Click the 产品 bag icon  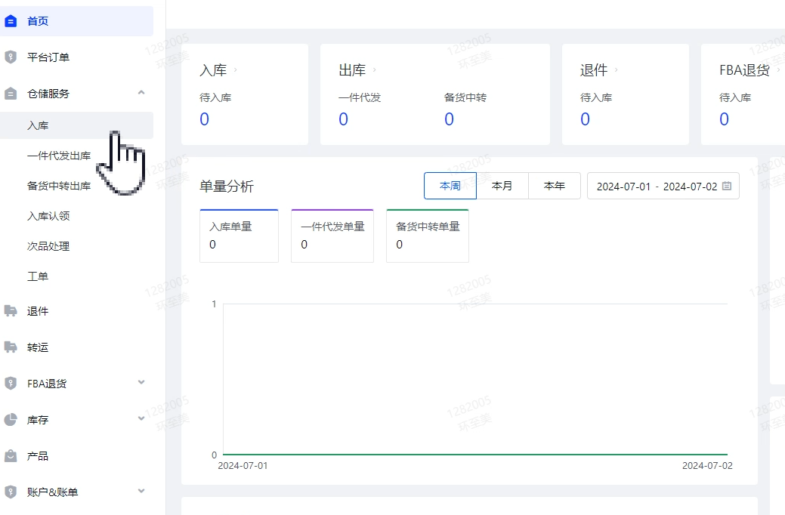pyautogui.click(x=11, y=456)
